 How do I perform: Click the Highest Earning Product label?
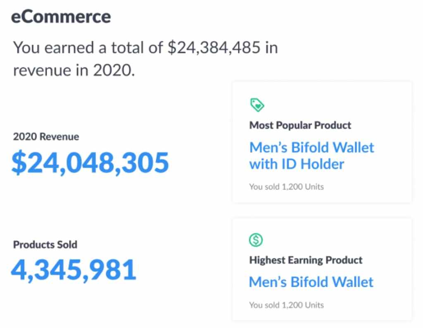pyautogui.click(x=305, y=260)
